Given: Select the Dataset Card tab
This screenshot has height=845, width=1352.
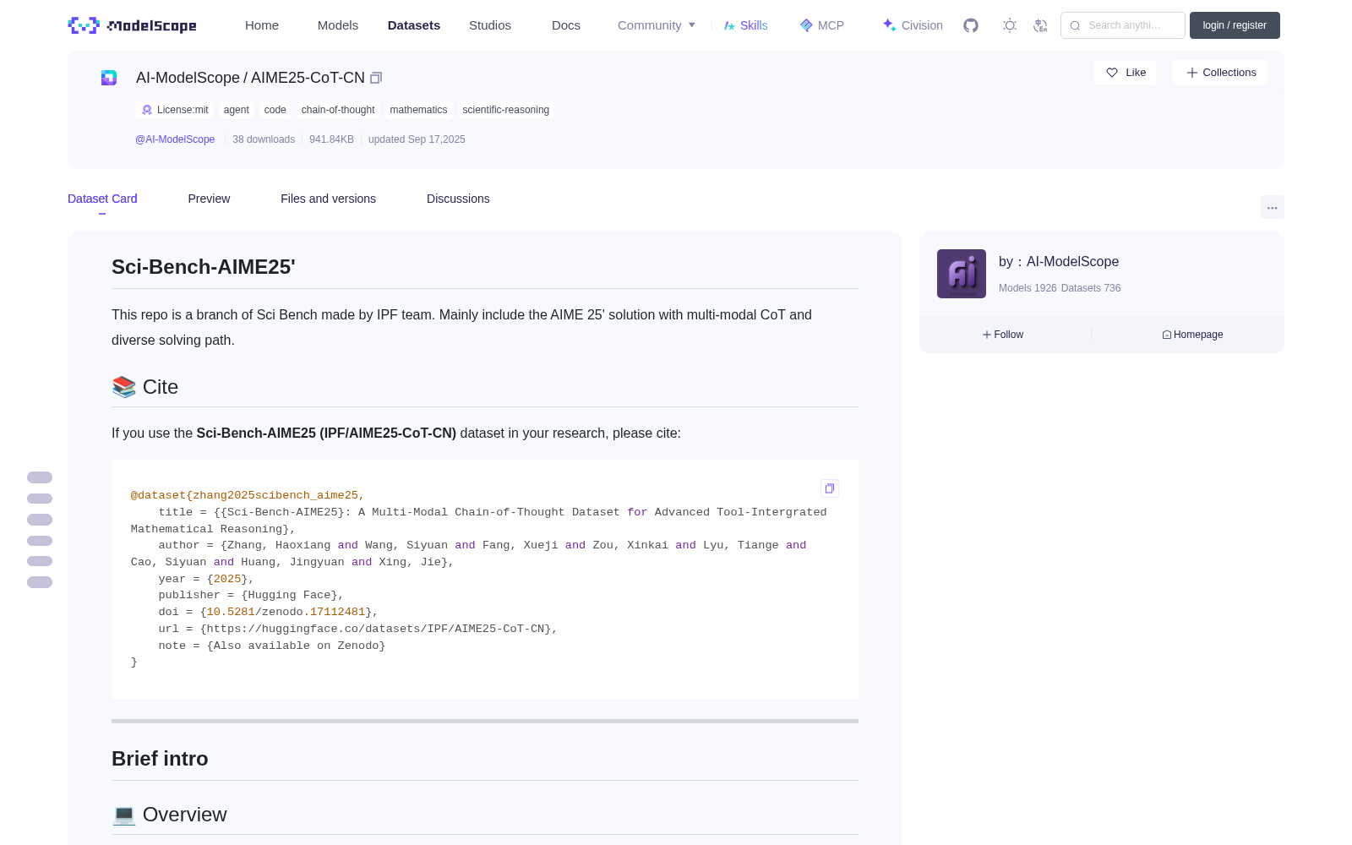Looking at the screenshot, I should pyautogui.click(x=102, y=199).
